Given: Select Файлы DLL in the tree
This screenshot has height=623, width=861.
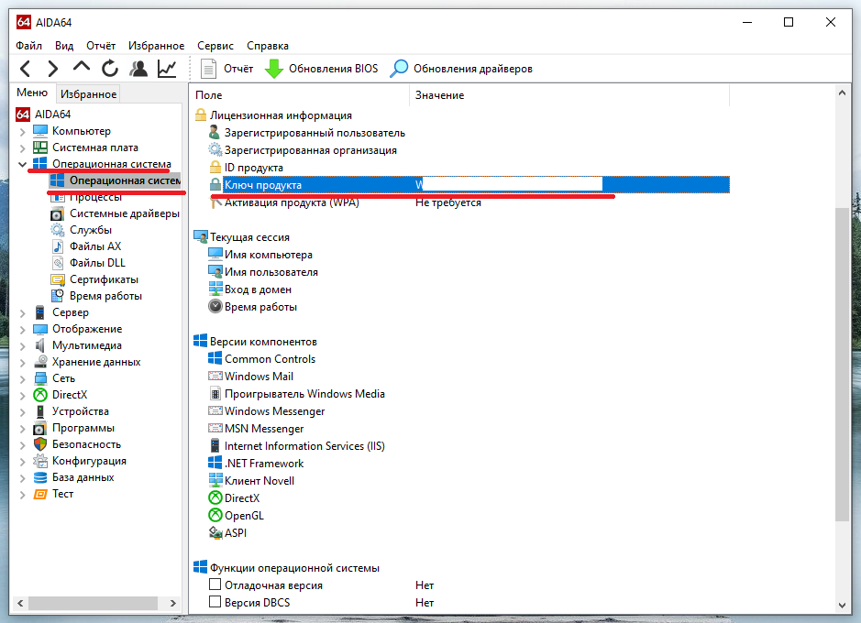Looking at the screenshot, I should click(97, 263).
